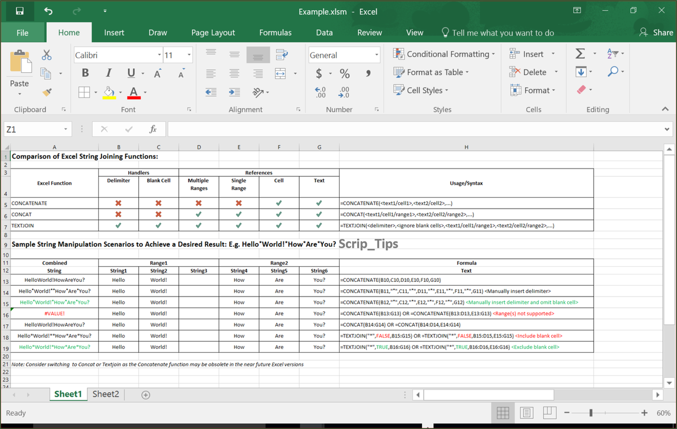This screenshot has width=677, height=429.
Task: Toggle Italic formatting
Action: coord(108,73)
